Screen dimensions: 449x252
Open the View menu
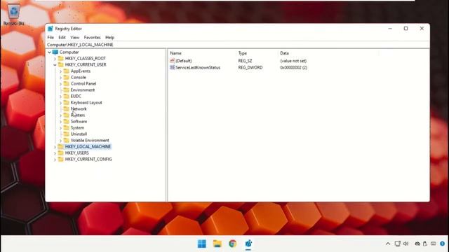coord(75,37)
